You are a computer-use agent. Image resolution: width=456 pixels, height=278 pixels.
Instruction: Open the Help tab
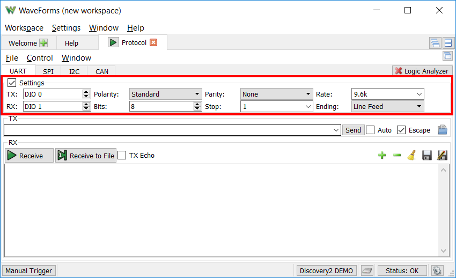[x=71, y=43]
